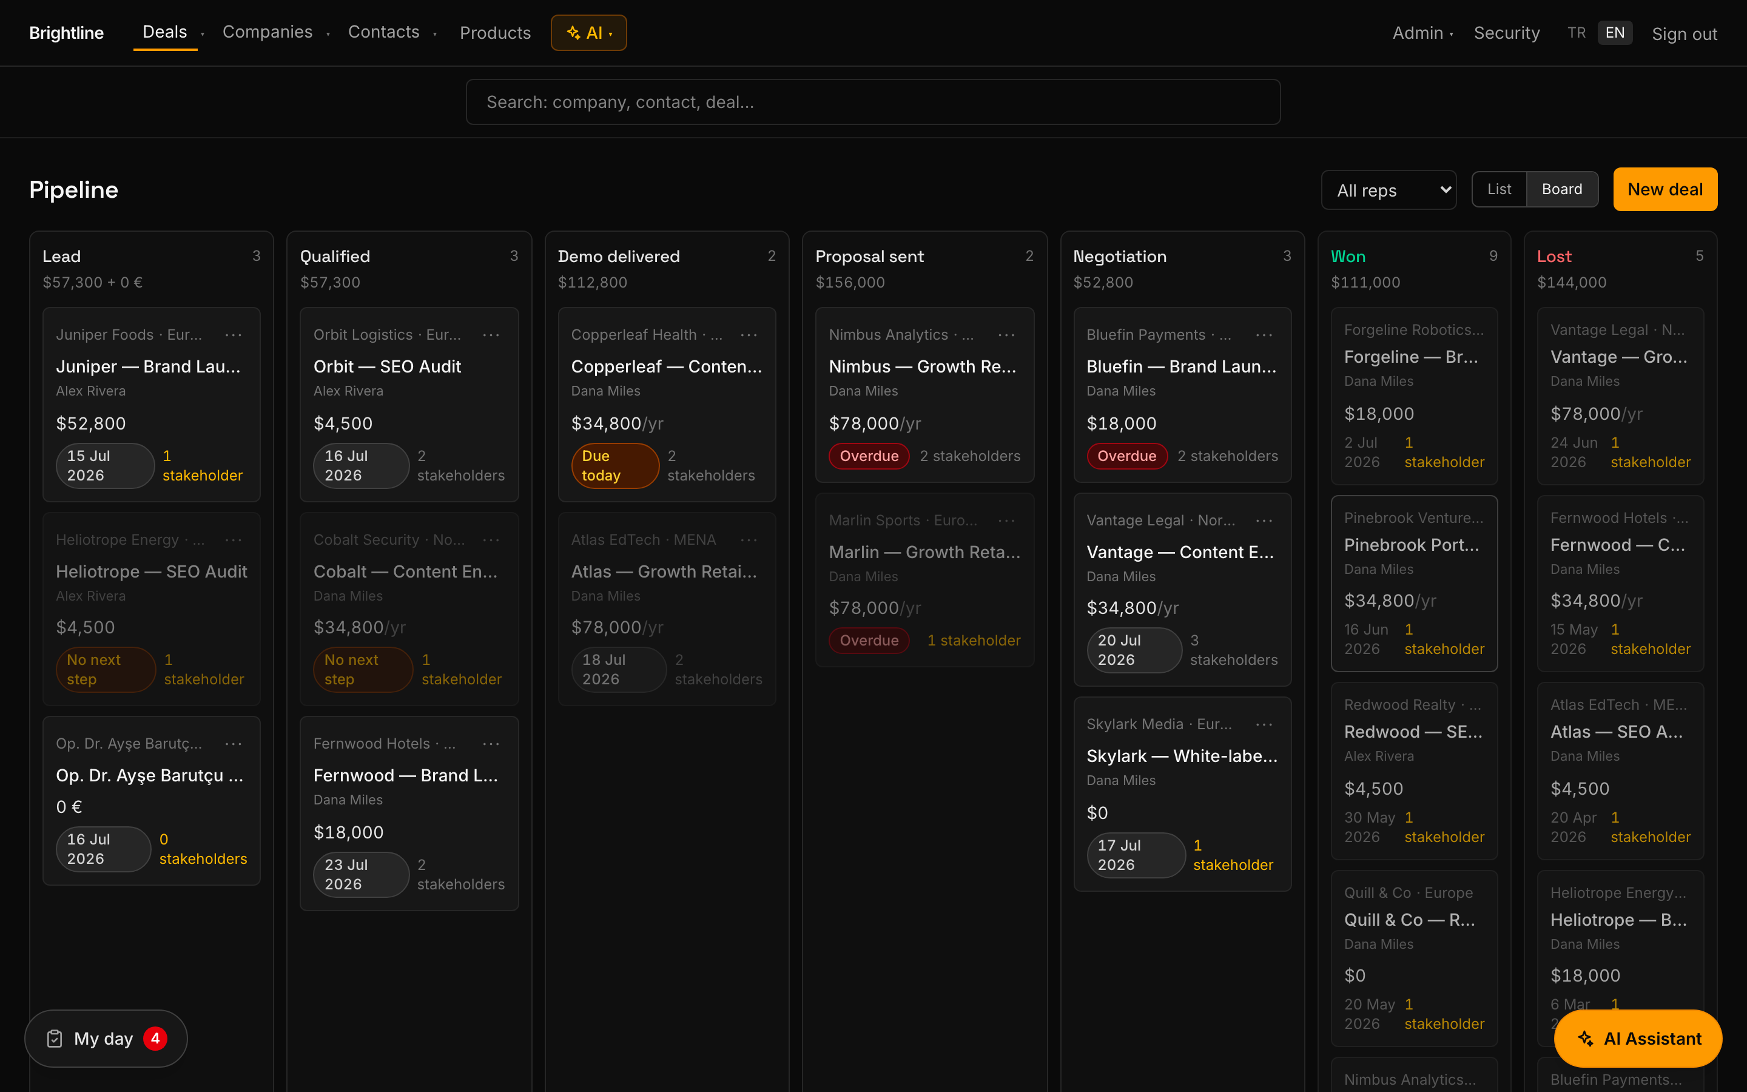1747x1092 pixels.
Task: Open the three-dot menu on Vantage Legal Negotiation card
Action: [1264, 521]
